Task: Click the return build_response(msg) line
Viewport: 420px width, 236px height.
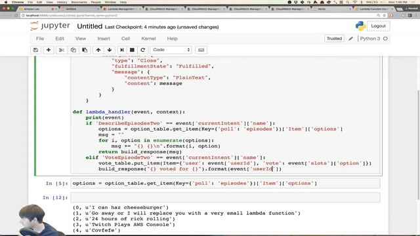Action: (x=140, y=152)
